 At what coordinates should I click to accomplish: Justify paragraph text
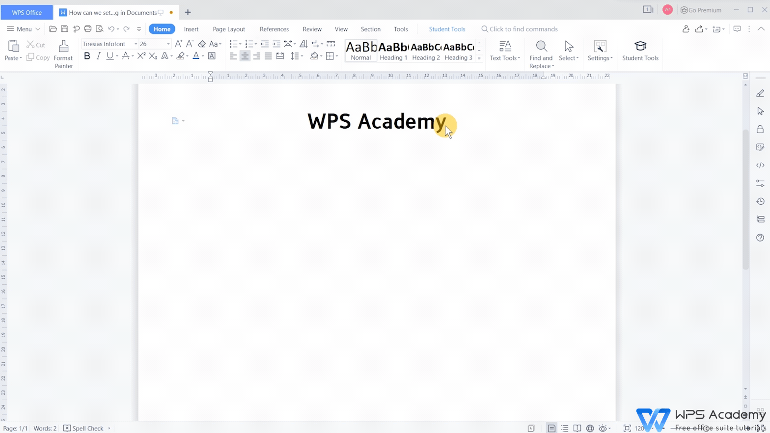(x=268, y=56)
